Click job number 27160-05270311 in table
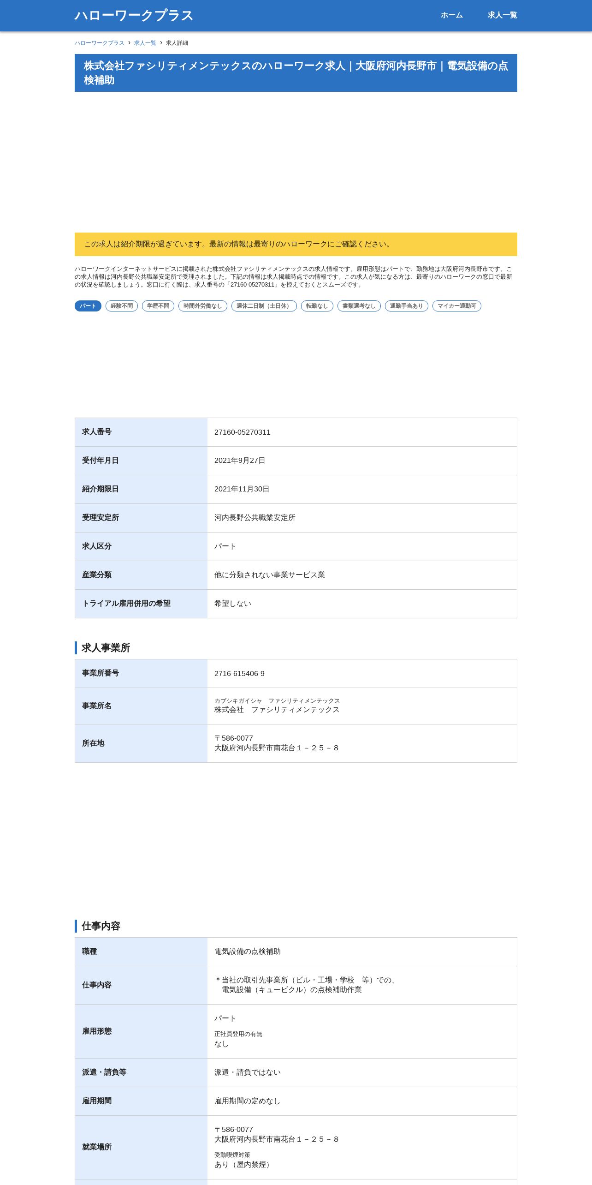 pyautogui.click(x=243, y=432)
